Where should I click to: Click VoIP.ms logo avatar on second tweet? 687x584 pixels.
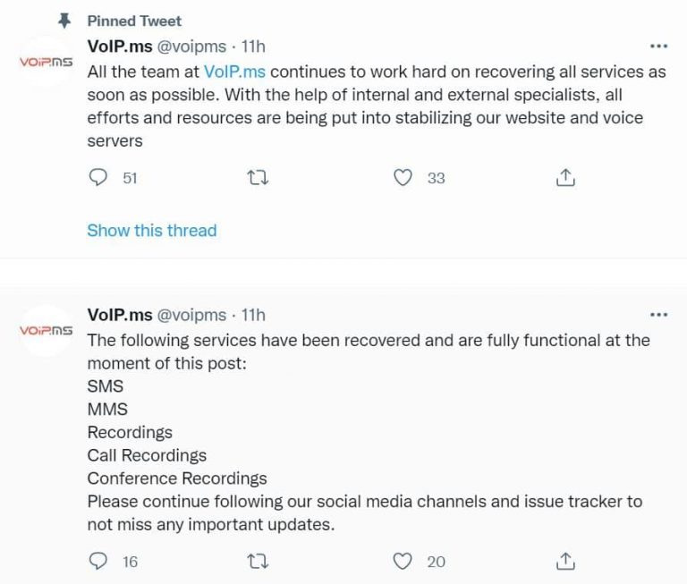pos(46,331)
